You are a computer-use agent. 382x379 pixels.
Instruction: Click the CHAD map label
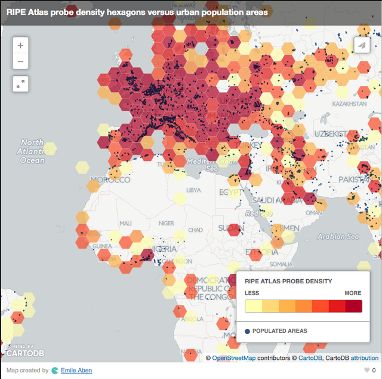coord(195,230)
